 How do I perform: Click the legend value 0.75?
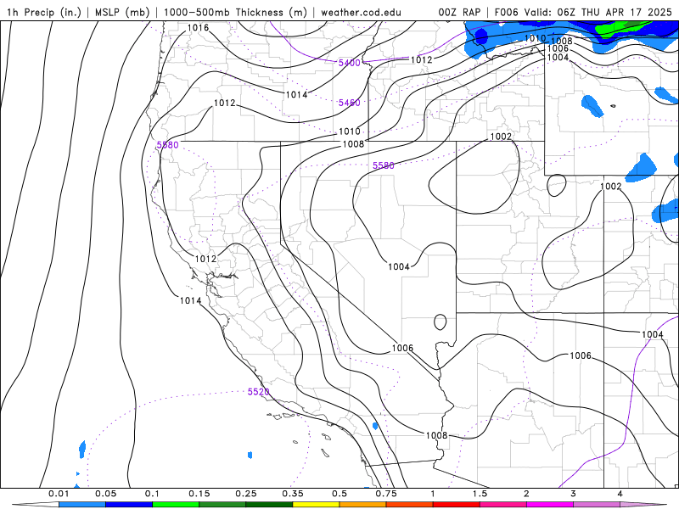click(386, 494)
